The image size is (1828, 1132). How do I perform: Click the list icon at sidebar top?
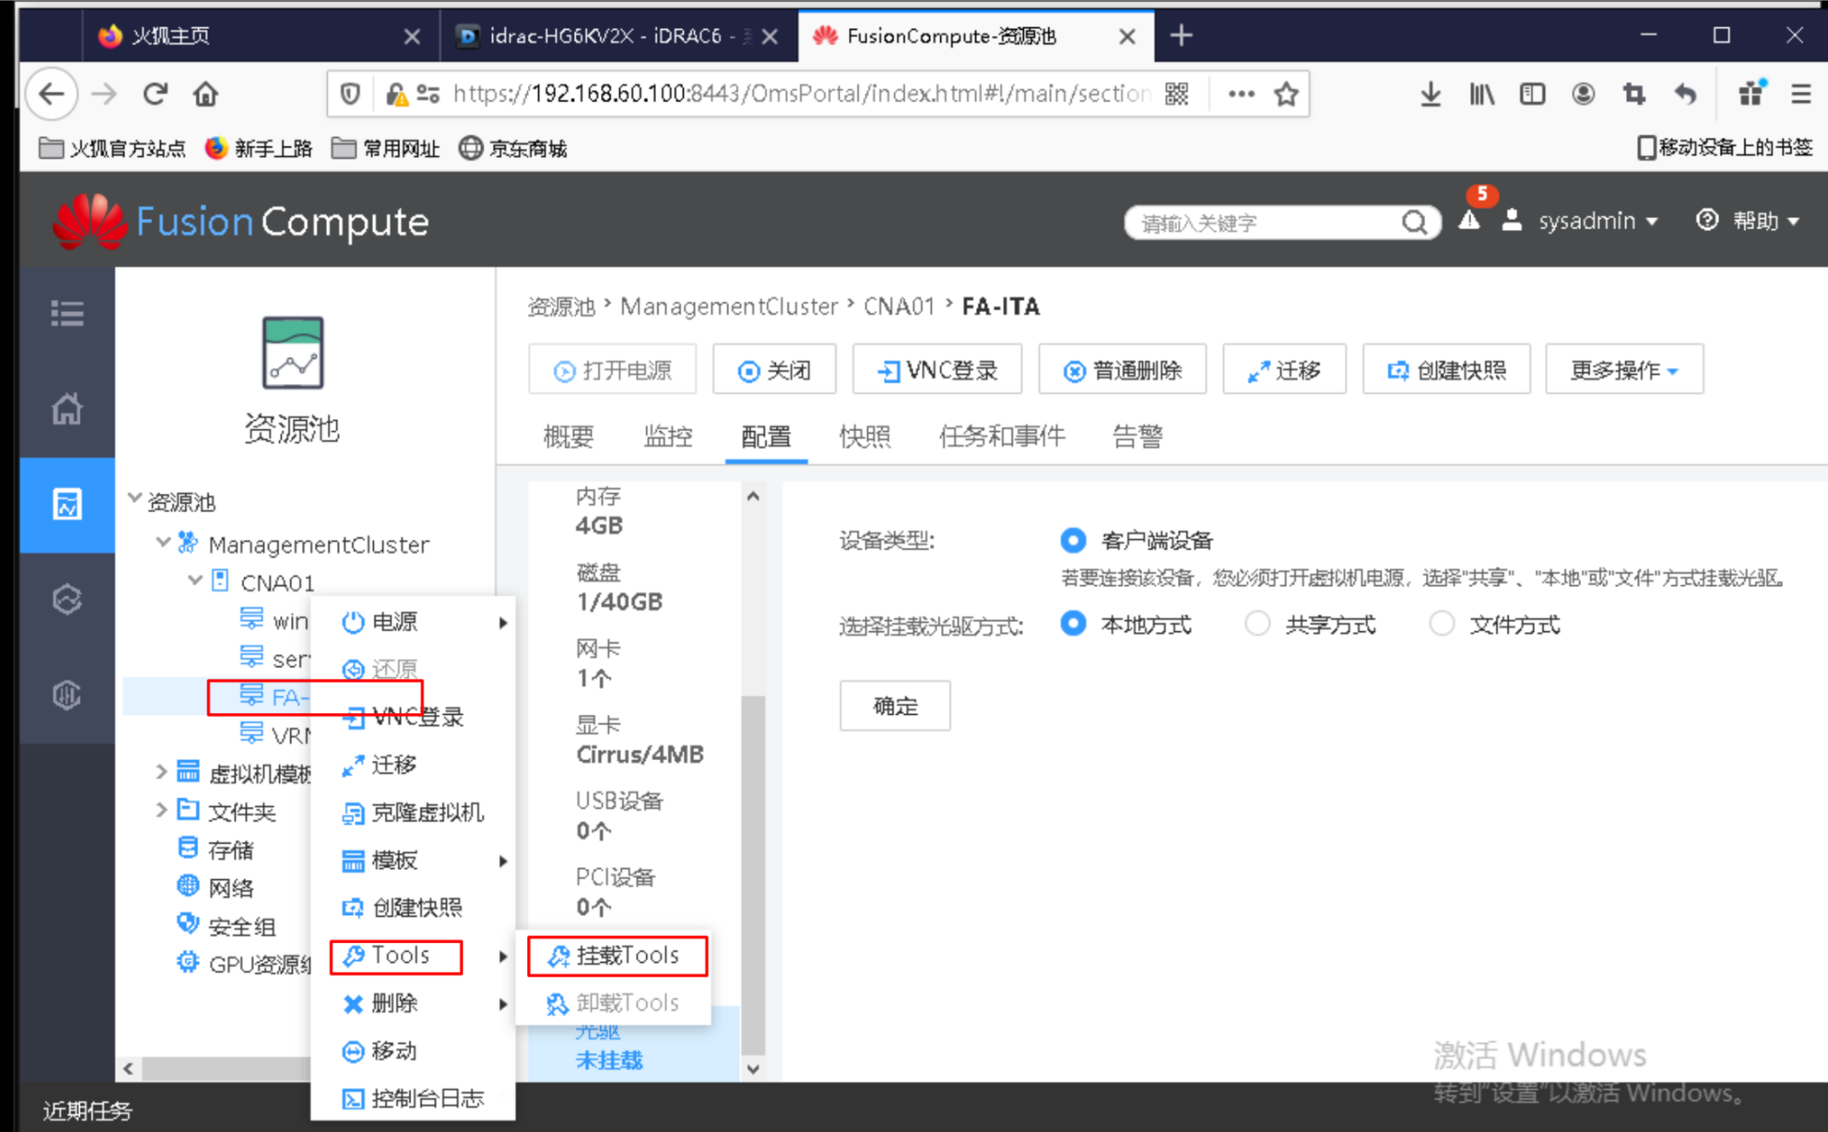[67, 313]
